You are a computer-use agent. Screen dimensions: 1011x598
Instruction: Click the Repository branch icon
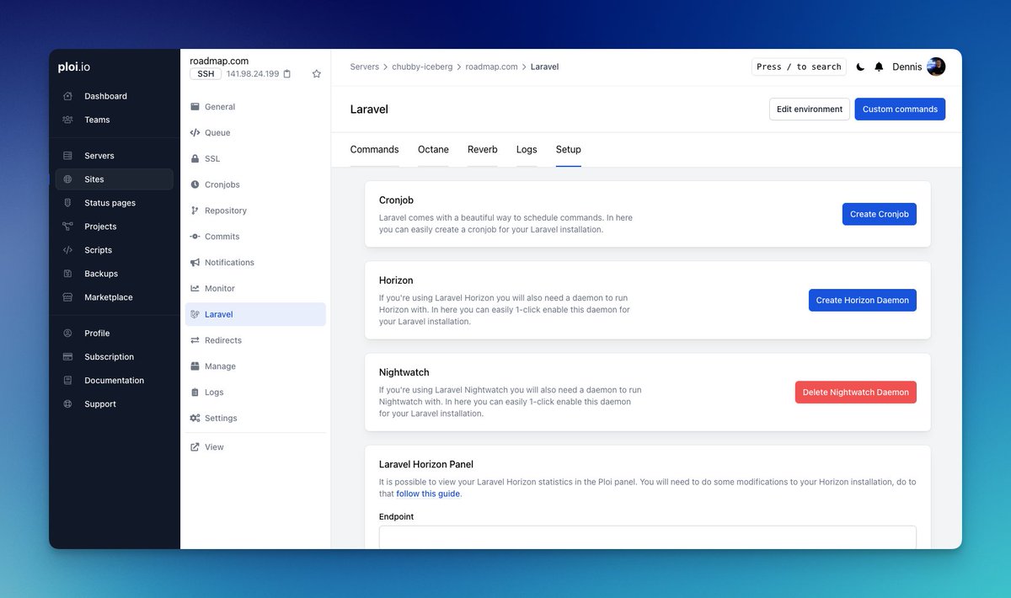[x=195, y=211]
